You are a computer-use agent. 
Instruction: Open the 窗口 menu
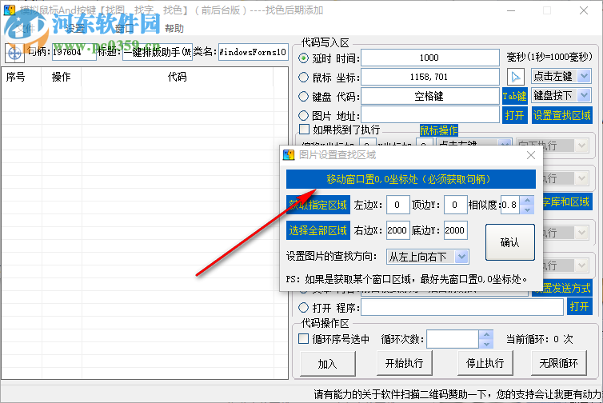tap(124, 29)
